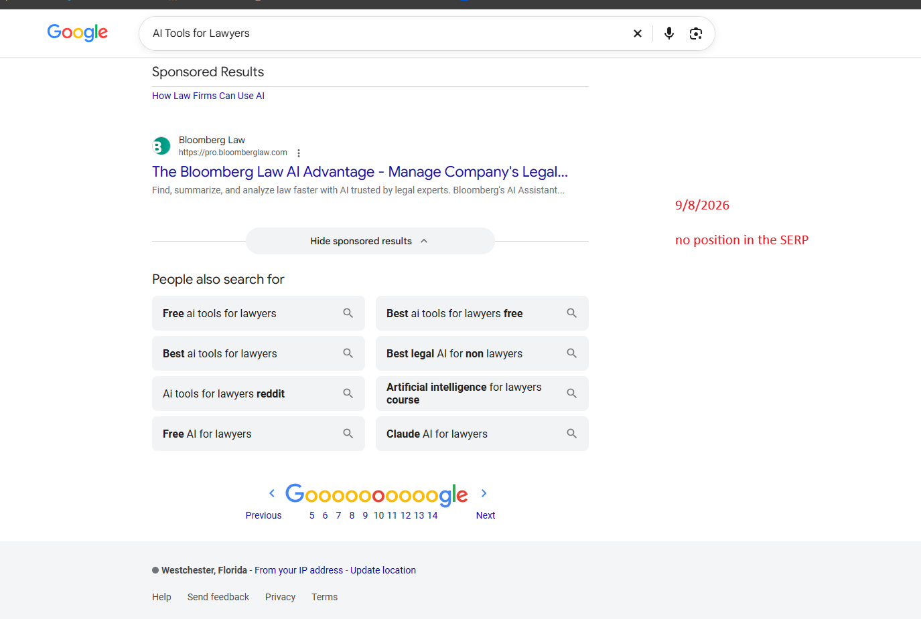Go to results page 13
The width and height of the screenshot is (921, 619).
pyautogui.click(x=419, y=515)
